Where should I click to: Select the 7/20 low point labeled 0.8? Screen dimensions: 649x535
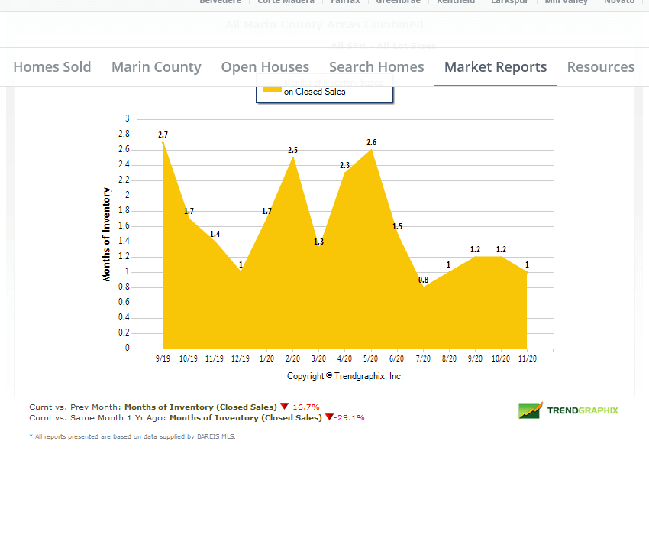(423, 287)
